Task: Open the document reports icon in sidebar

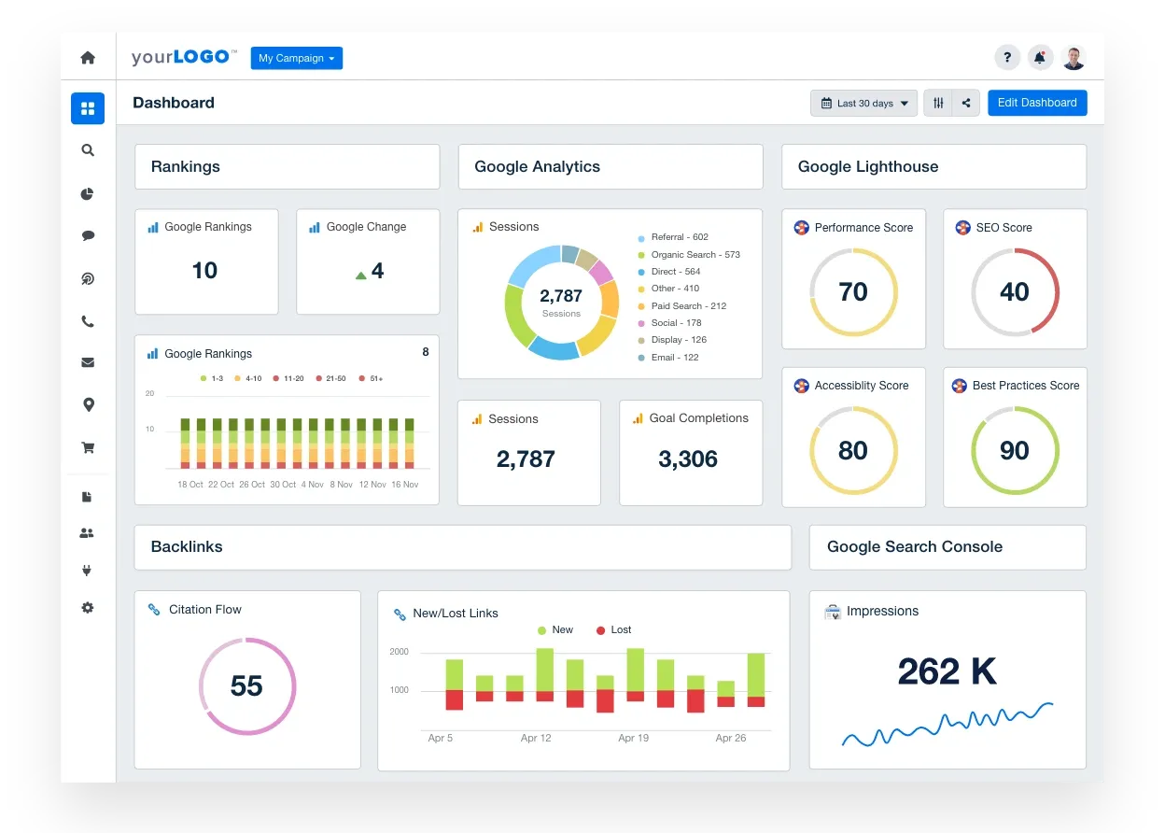Action: pyautogui.click(x=88, y=497)
